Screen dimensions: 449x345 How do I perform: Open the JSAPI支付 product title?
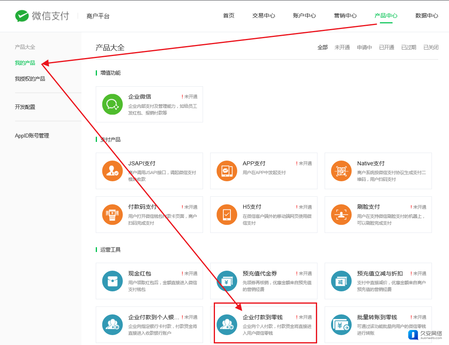click(x=142, y=163)
